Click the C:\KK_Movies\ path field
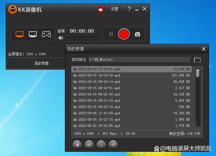This screenshot has width=216, height=156. point(139,60)
